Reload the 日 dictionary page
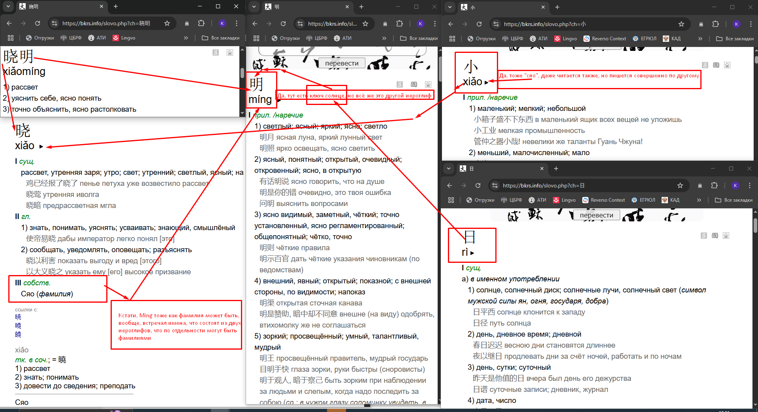The image size is (758, 412). (x=478, y=185)
